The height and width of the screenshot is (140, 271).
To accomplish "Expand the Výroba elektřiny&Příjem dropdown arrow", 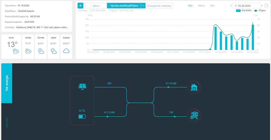I will 143,6.
